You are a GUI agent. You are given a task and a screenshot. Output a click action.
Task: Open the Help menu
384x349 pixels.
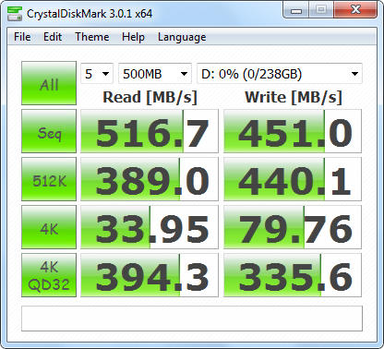pos(133,37)
